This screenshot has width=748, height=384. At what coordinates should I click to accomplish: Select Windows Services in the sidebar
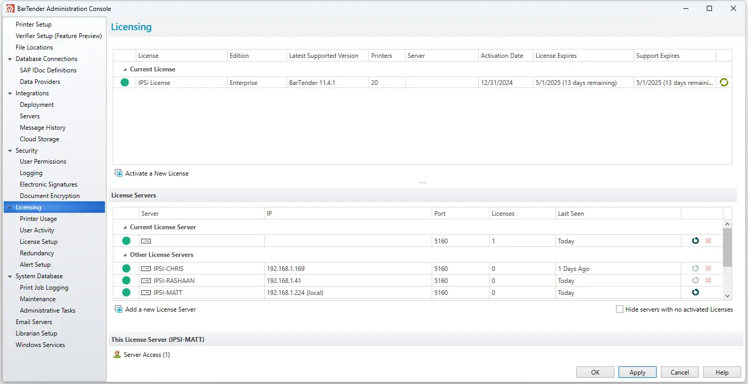[40, 345]
